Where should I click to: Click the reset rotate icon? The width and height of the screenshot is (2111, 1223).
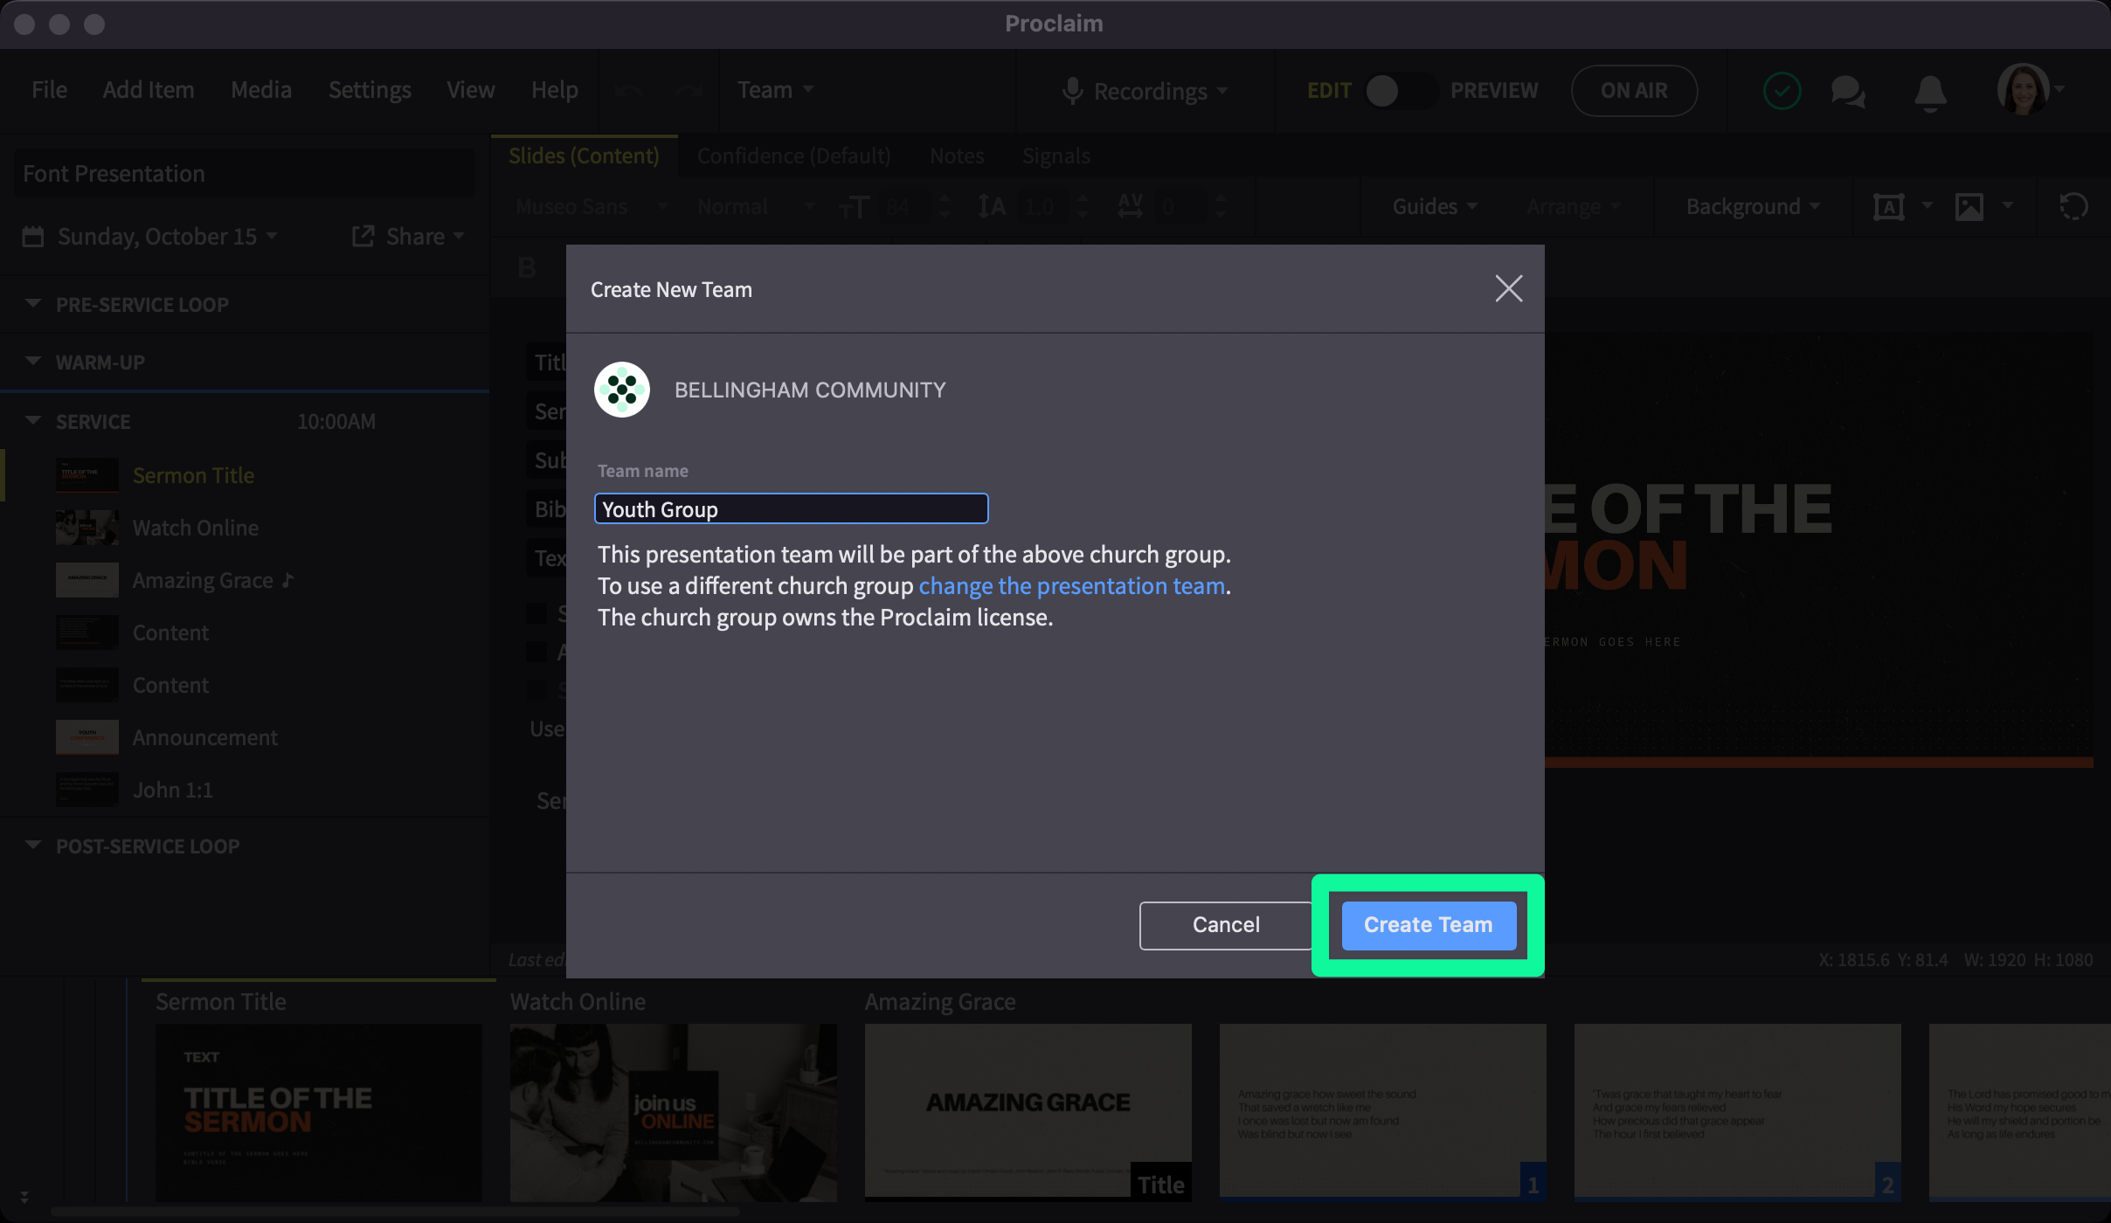(2074, 207)
